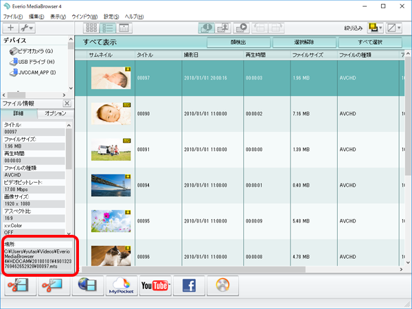Open the ウインドウ menu
This screenshot has height=309, width=412.
click(x=84, y=16)
